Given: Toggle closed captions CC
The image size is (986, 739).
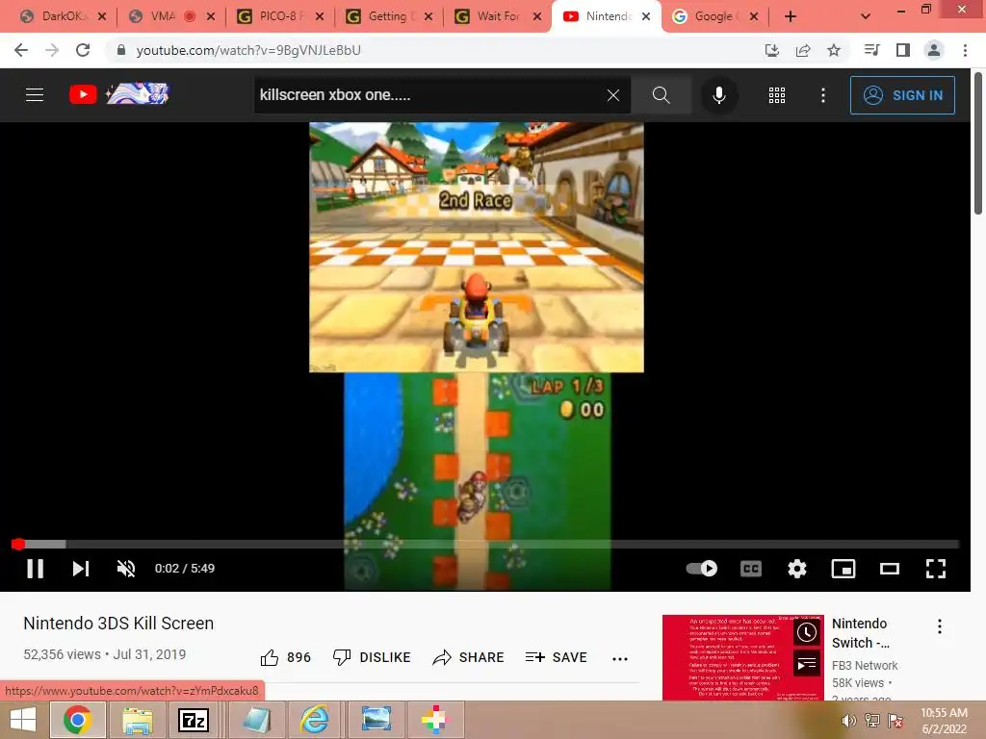Looking at the screenshot, I should click(x=751, y=569).
